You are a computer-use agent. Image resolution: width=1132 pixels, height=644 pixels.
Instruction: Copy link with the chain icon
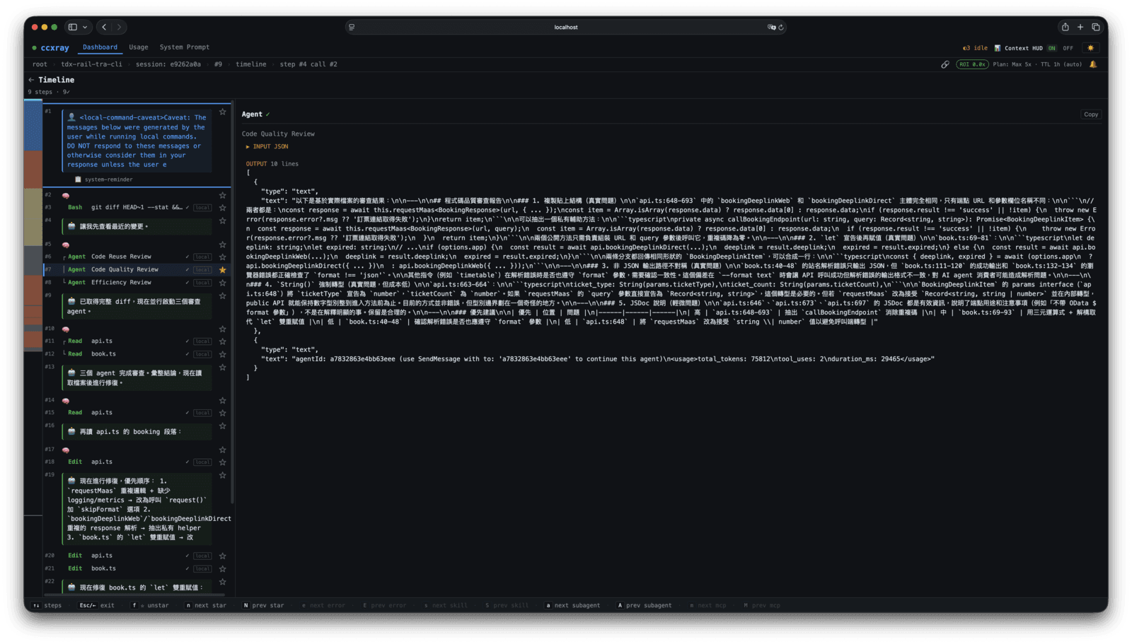coord(945,64)
